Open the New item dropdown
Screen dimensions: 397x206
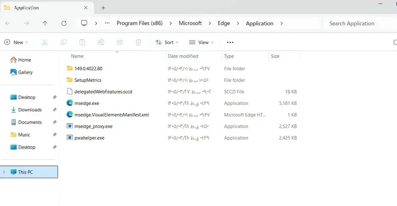tap(16, 42)
